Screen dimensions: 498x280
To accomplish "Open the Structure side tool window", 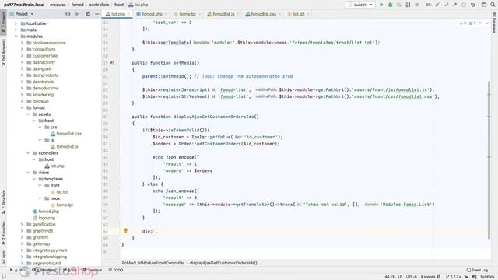I will 3,201.
